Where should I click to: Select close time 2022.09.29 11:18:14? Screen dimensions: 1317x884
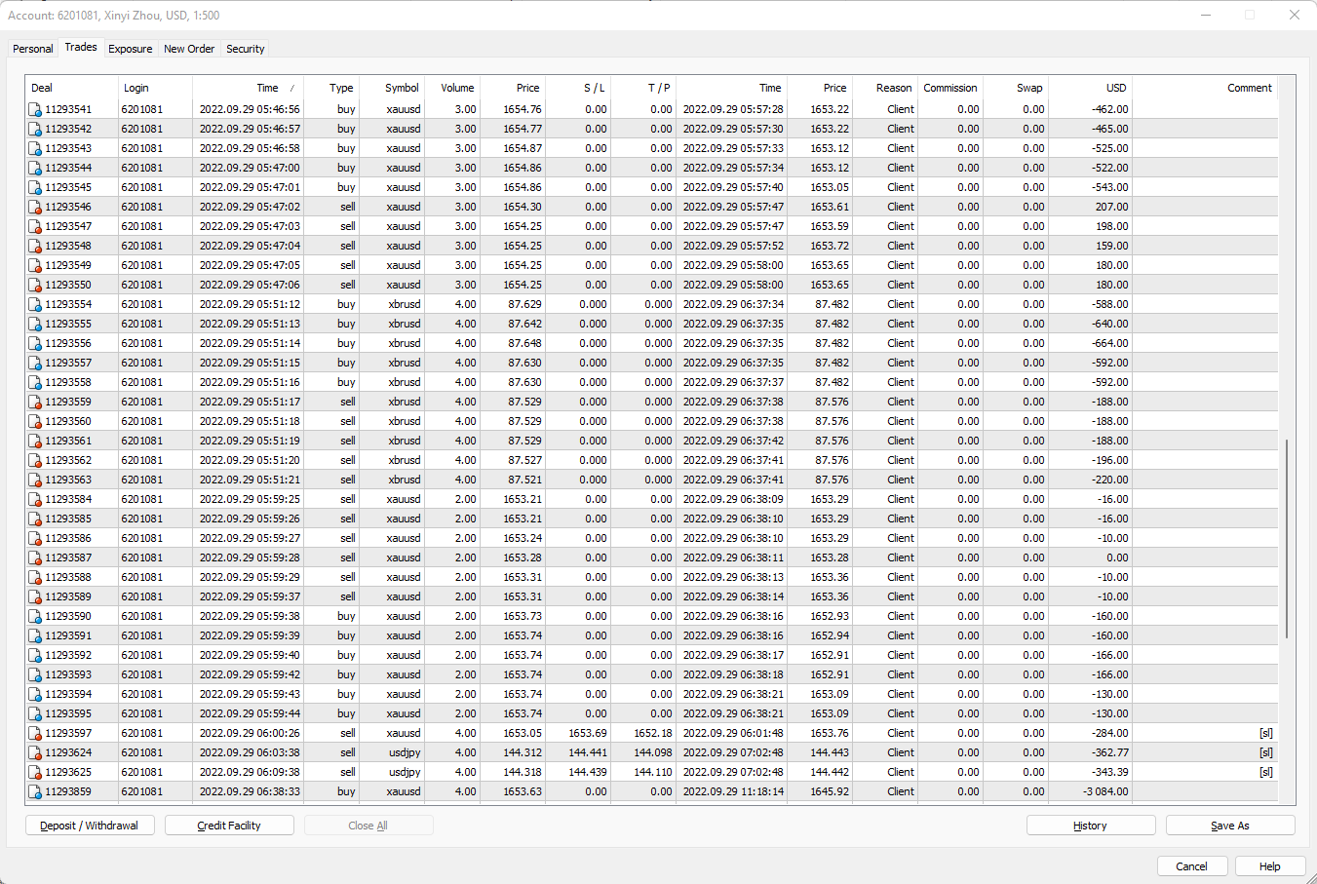point(733,791)
